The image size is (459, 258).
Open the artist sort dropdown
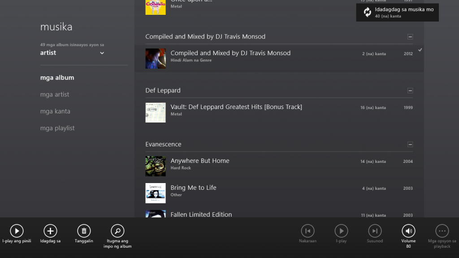[72, 53]
